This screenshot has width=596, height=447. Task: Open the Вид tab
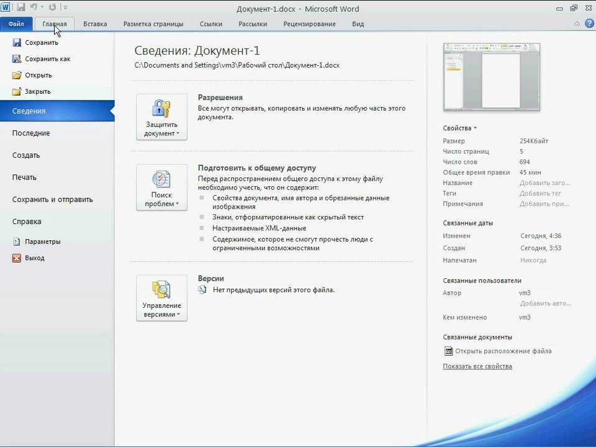[358, 24]
